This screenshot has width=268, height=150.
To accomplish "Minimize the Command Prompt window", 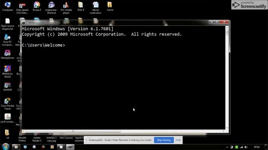I will point(211,22).
